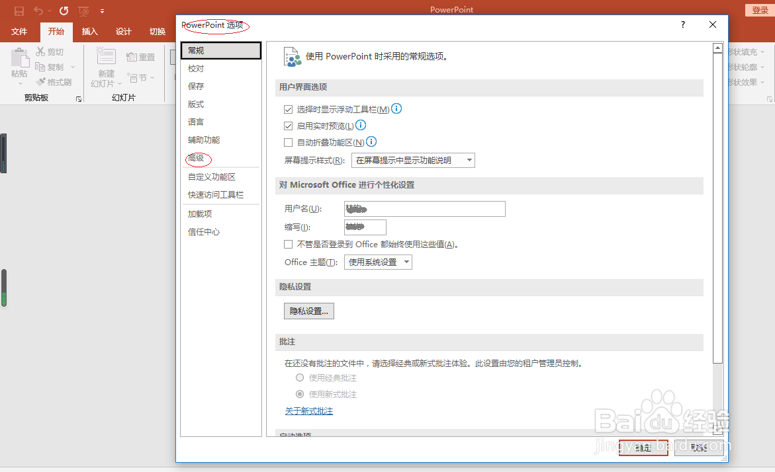Enable 自动折叠功能区 checkbox

[288, 143]
